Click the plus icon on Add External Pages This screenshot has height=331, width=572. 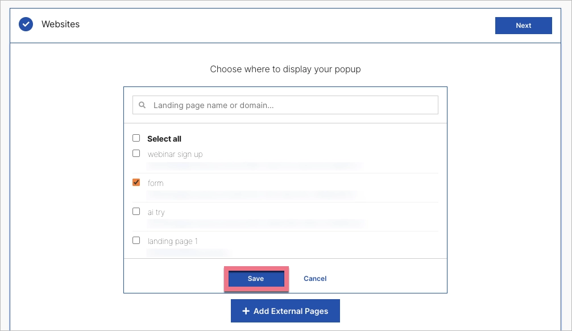point(246,311)
